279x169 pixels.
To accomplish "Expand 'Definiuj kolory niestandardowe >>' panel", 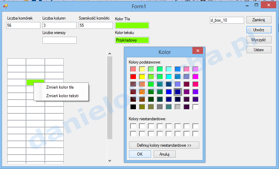I will click(x=164, y=145).
